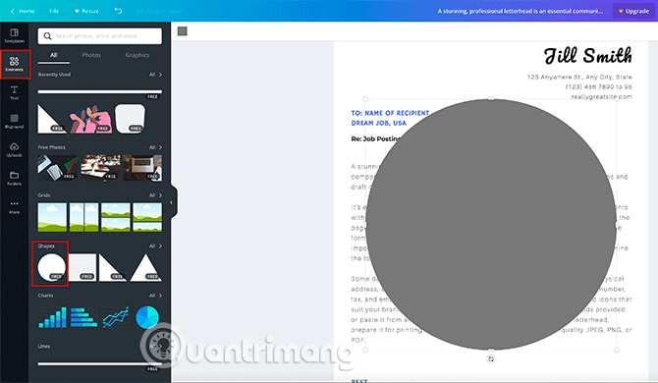The width and height of the screenshot is (658, 383).
Task: Switch to the Graphics tab
Action: (x=137, y=55)
